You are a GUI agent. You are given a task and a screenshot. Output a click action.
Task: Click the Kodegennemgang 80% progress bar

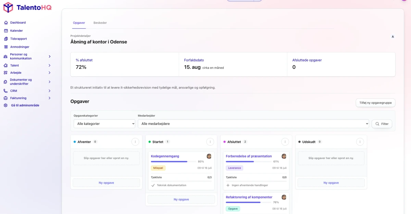coord(173,161)
